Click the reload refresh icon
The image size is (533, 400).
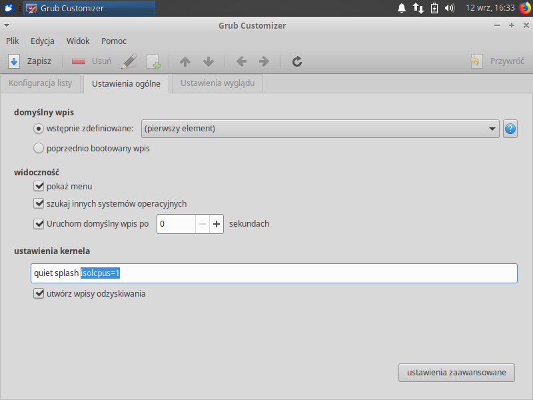pos(298,61)
